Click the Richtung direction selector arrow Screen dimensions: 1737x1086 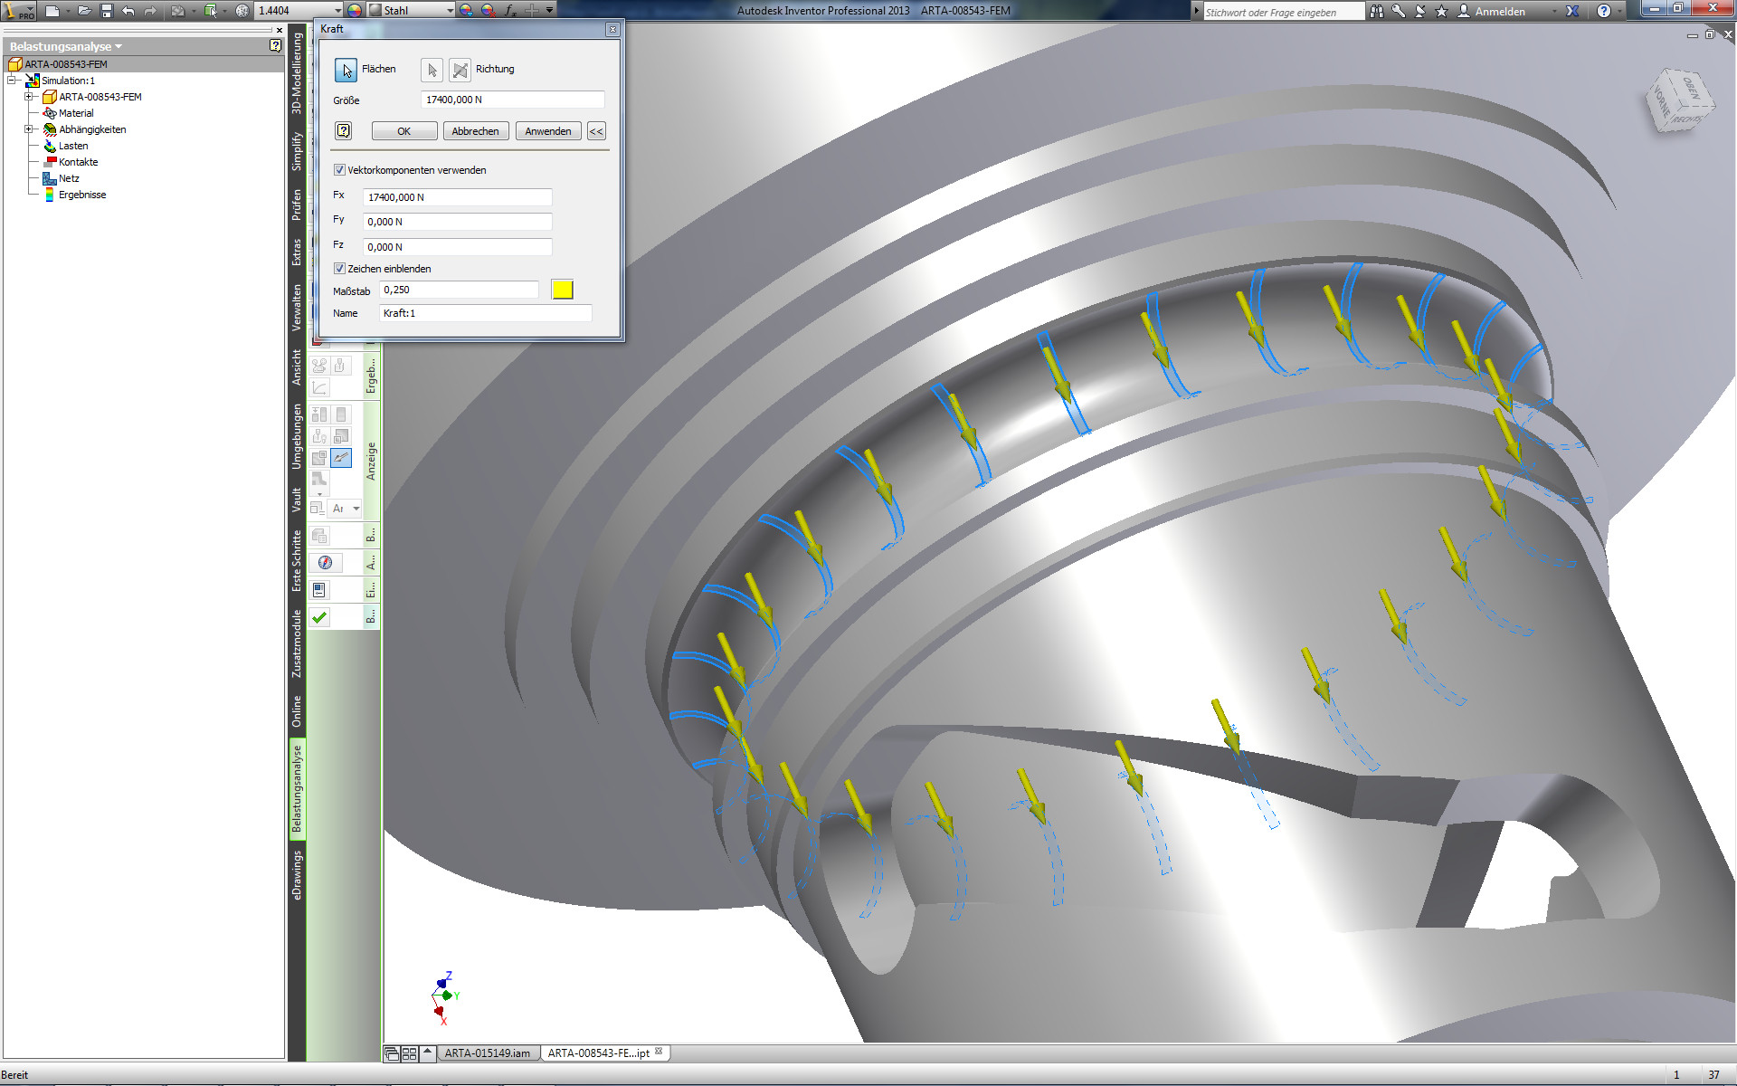click(x=432, y=70)
